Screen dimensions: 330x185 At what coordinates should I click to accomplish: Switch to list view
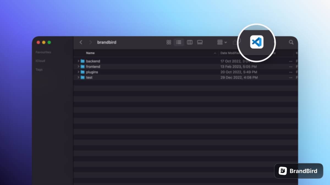coord(179,42)
